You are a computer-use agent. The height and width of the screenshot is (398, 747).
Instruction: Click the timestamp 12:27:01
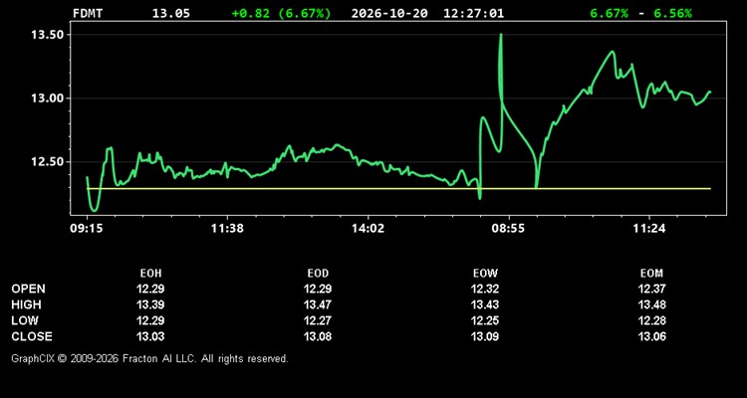pos(473,13)
